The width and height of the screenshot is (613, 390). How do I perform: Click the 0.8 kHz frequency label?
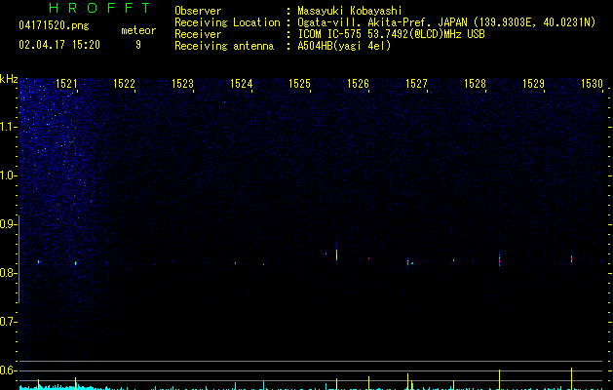tap(8, 273)
